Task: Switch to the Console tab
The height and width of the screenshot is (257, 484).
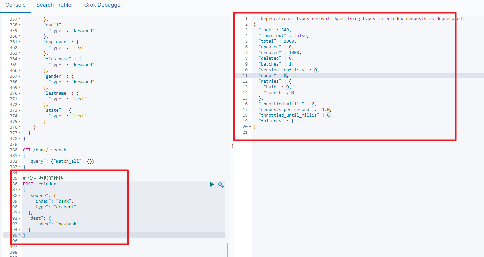Action: pyautogui.click(x=15, y=5)
